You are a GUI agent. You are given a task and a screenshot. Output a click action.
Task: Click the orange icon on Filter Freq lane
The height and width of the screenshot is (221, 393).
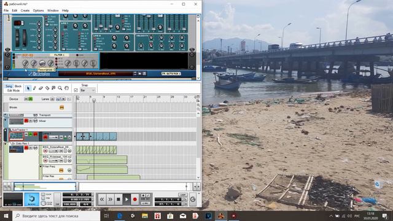(x=61, y=171)
